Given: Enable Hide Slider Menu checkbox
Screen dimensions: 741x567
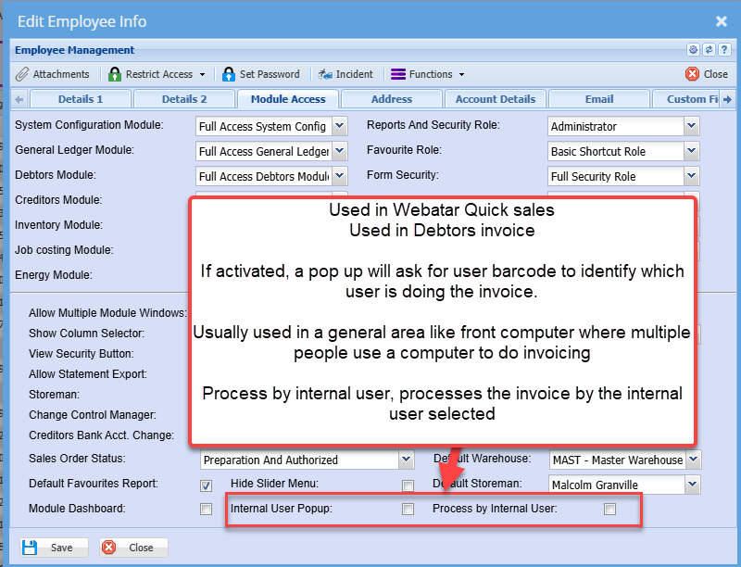Looking at the screenshot, I should [408, 485].
